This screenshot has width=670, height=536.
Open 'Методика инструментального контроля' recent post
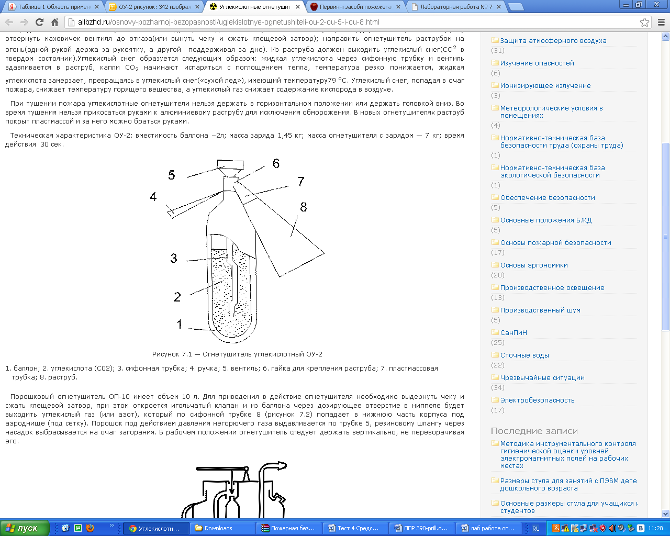[x=568, y=454]
